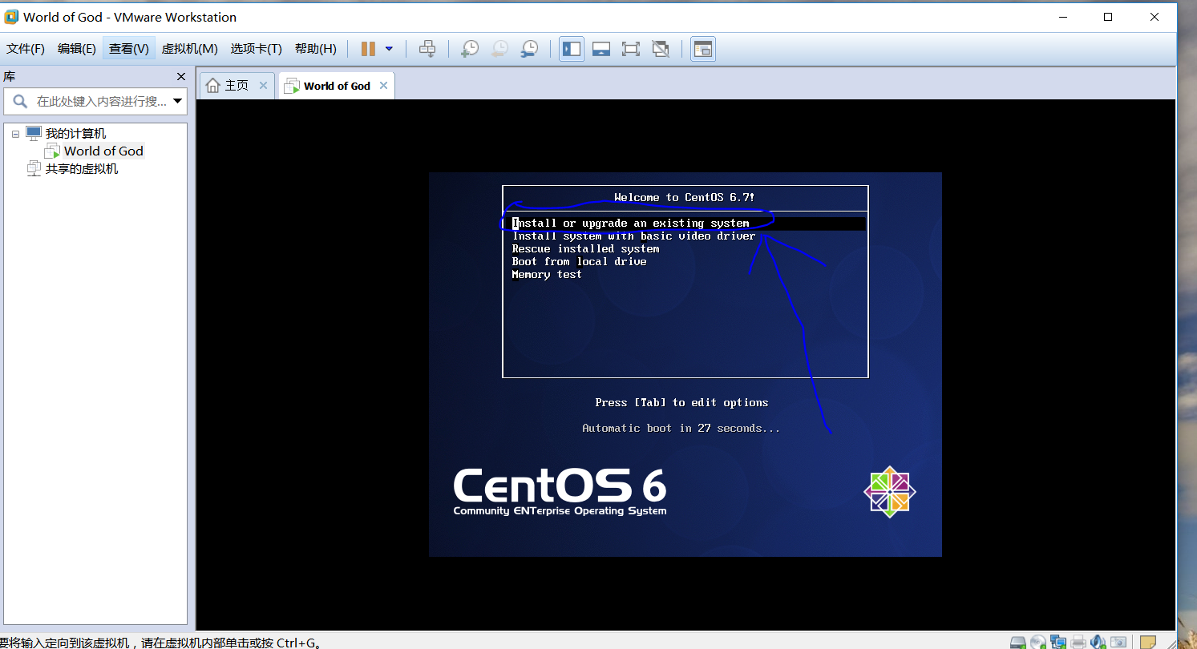Open the snapshot manager icon
Image resolution: width=1197 pixels, height=649 pixels.
pos(528,49)
